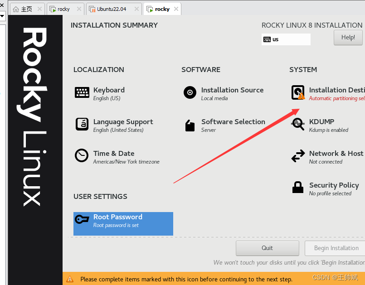Click the Root Password key icon
The image size is (365, 285).
tap(82, 219)
